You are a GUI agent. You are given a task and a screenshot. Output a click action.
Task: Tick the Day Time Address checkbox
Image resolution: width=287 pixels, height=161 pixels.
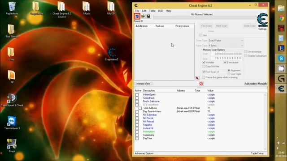click(x=137, y=111)
